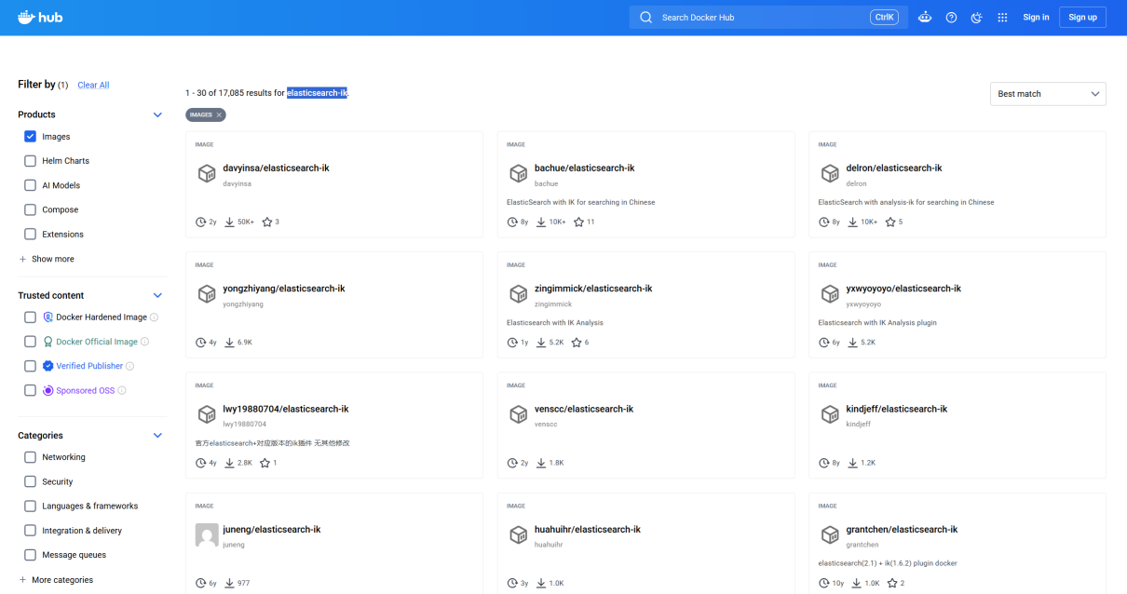Toggle the dark mode theme icon
Image resolution: width=1127 pixels, height=594 pixels.
click(x=976, y=17)
